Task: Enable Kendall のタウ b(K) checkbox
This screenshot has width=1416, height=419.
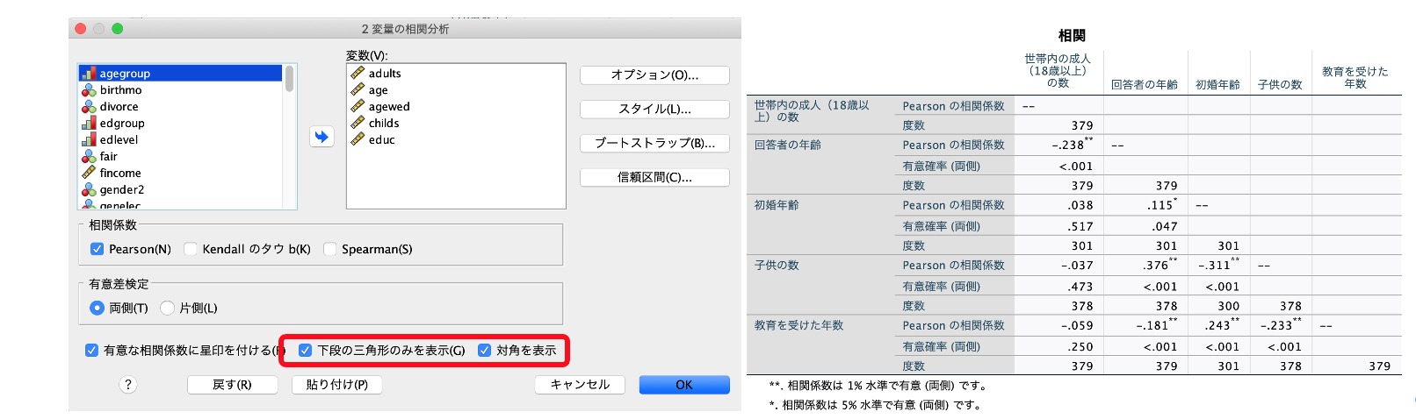Action: 190,249
